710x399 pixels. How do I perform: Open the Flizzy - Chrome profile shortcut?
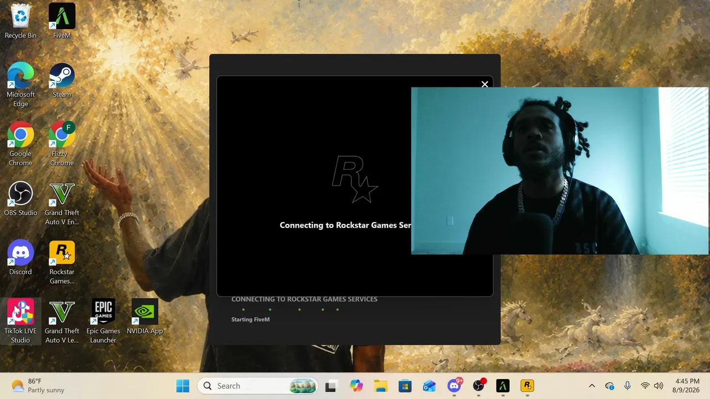(x=62, y=145)
